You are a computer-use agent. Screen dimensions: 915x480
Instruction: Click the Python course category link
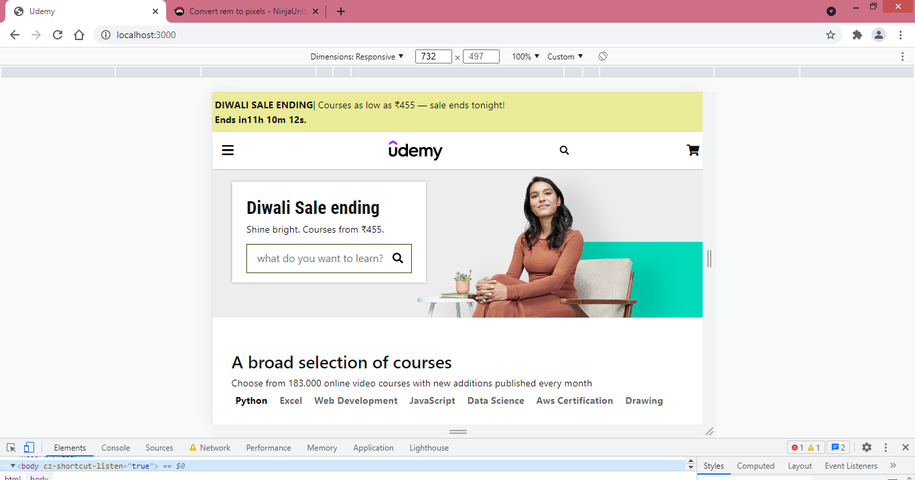[251, 400]
